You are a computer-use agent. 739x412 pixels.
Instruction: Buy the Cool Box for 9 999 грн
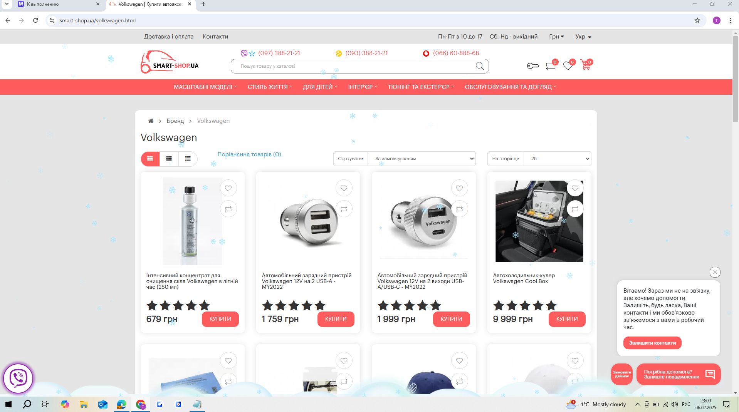pos(567,319)
